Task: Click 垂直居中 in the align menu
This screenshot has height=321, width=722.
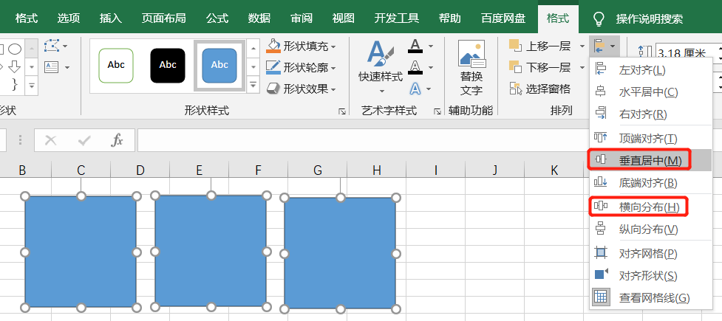Action: [650, 160]
